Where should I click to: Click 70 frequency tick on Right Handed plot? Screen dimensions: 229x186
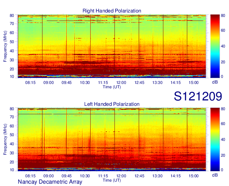pos(12,24)
